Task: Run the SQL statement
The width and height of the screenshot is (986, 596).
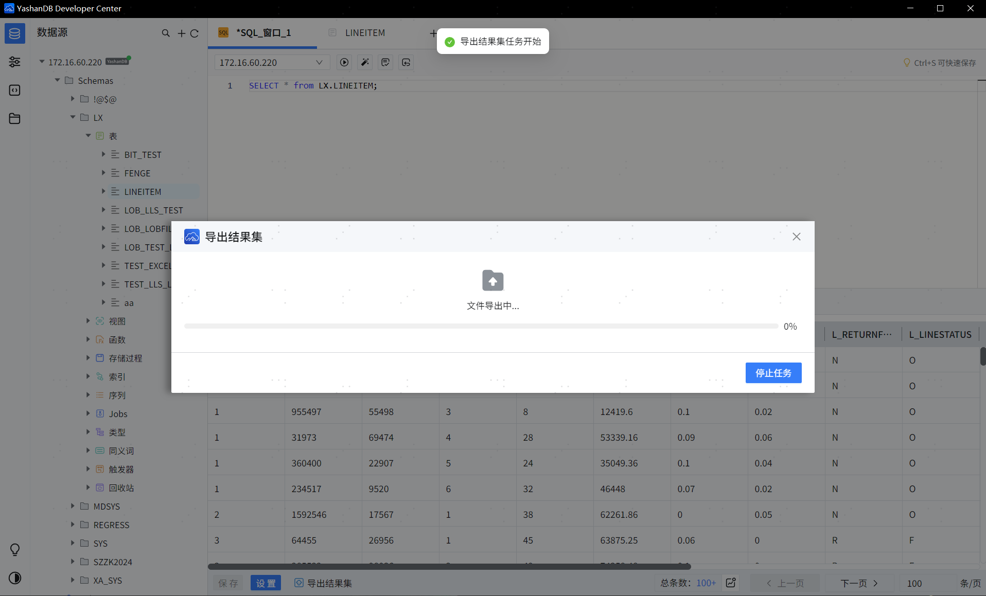Action: pyautogui.click(x=344, y=62)
